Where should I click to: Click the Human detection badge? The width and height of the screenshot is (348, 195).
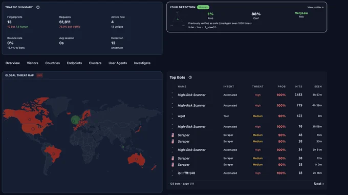point(203,7)
